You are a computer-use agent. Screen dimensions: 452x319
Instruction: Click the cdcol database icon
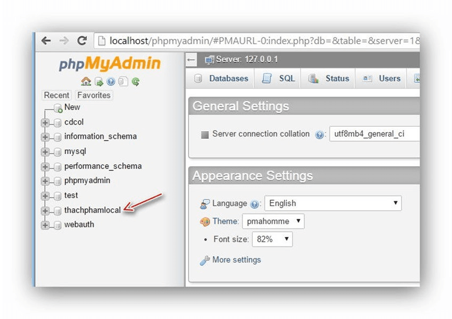[x=57, y=122]
